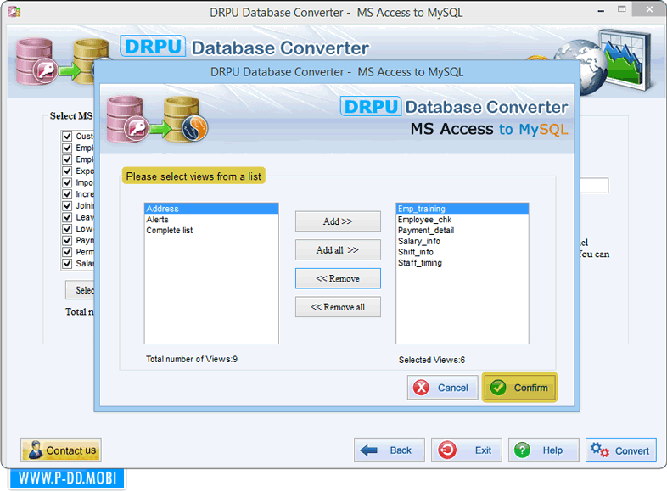This screenshot has height=492, width=667.
Task: Uncheck the Joini table checkbox
Action: [67, 205]
